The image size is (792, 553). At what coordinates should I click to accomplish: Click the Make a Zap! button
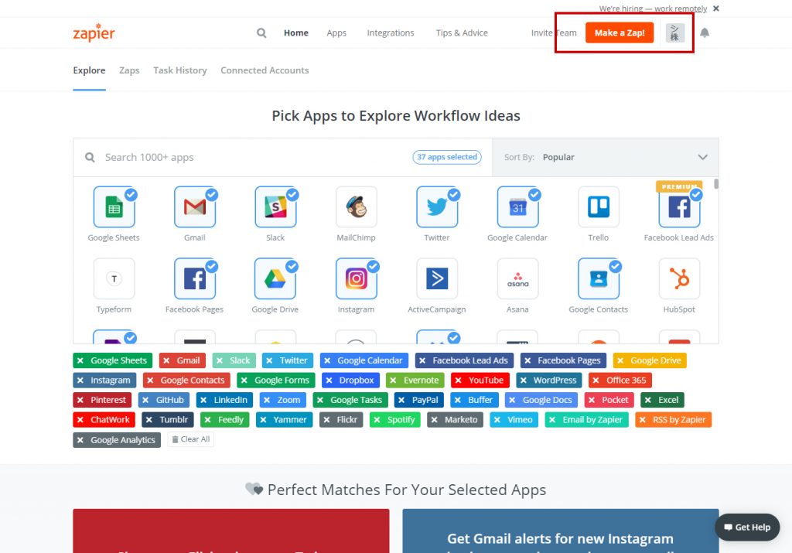pyautogui.click(x=620, y=33)
